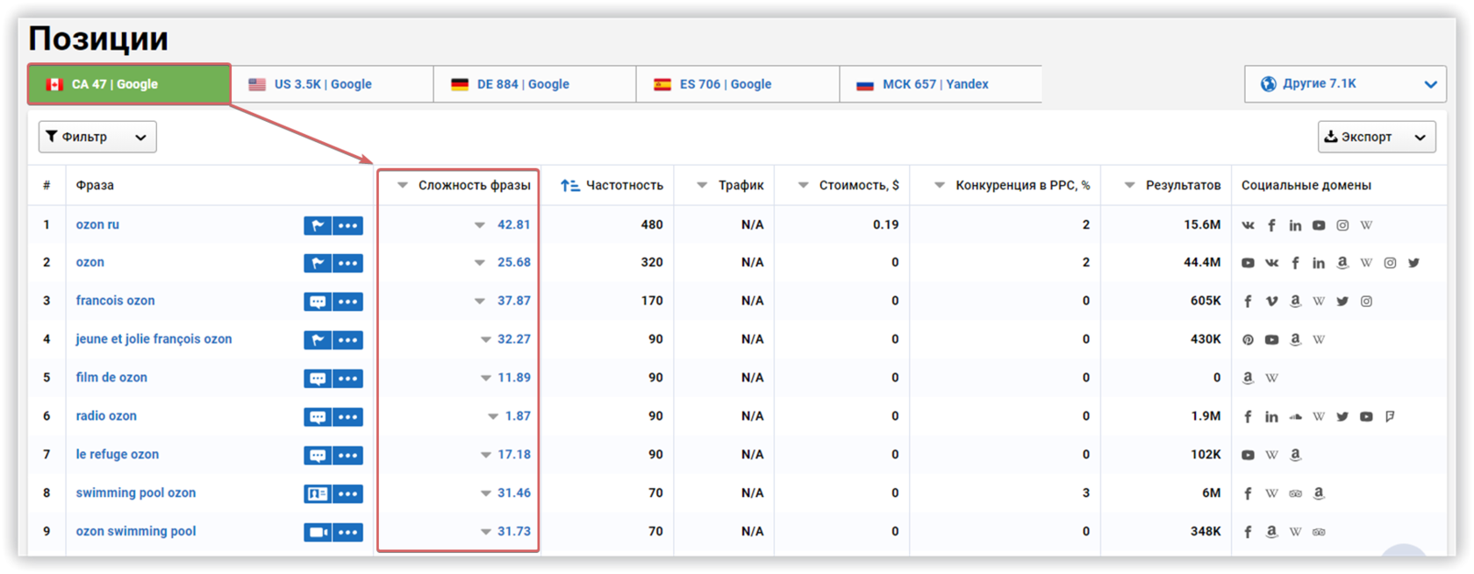1474x574 pixels.
Task: Click difficulty value 17.18
Action: point(514,455)
